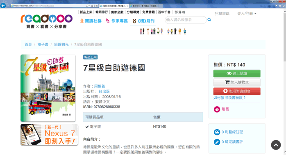Click the book search input field
Screen dimensions: 286x155
(x=186, y=20)
